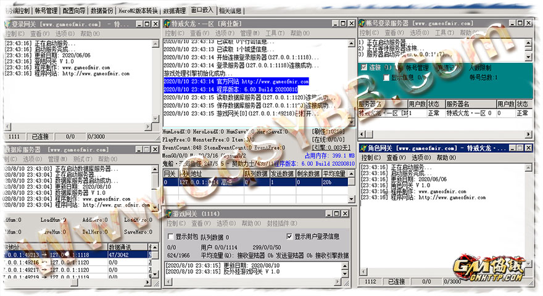Click the 网关地址 column header
The image size is (543, 296).
click(x=211, y=173)
